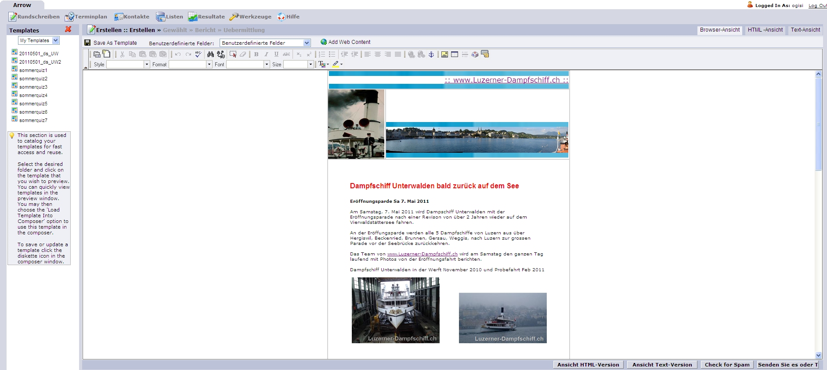827x370 pixels.
Task: Open the Resultate menu
Action: tap(206, 17)
